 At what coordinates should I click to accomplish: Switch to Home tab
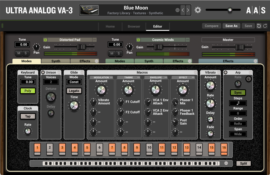(110, 26)
